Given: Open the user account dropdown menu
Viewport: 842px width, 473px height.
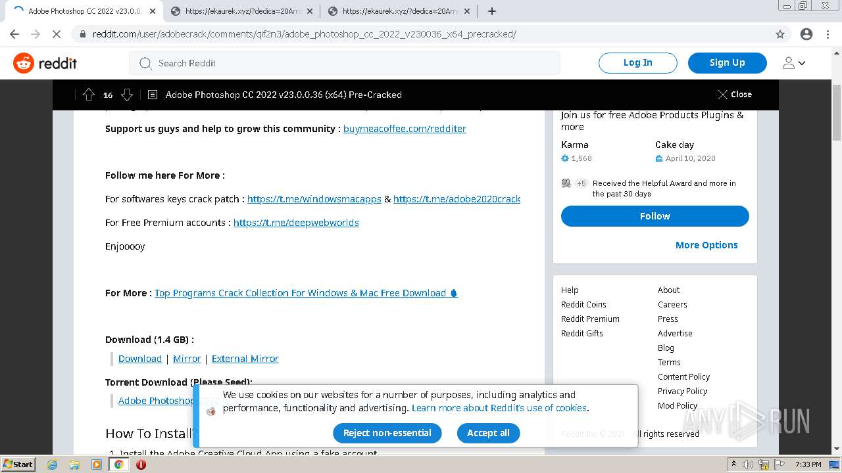Looking at the screenshot, I should tap(794, 63).
